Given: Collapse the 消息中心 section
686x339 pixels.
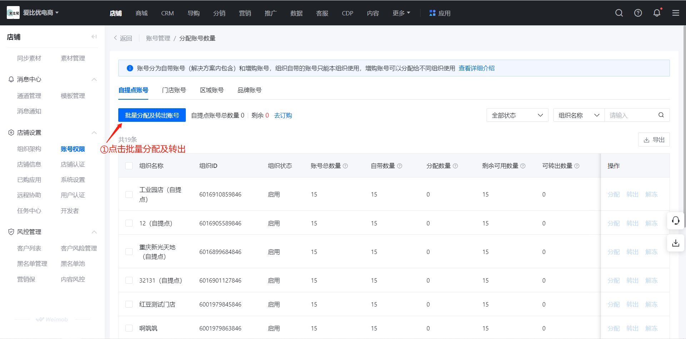Looking at the screenshot, I should coord(94,79).
